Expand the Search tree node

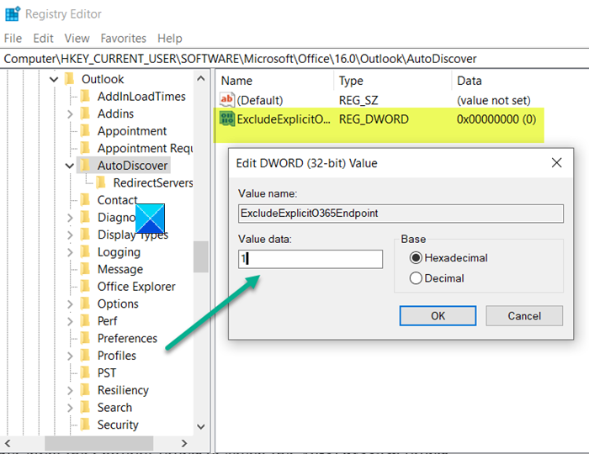tap(70, 407)
